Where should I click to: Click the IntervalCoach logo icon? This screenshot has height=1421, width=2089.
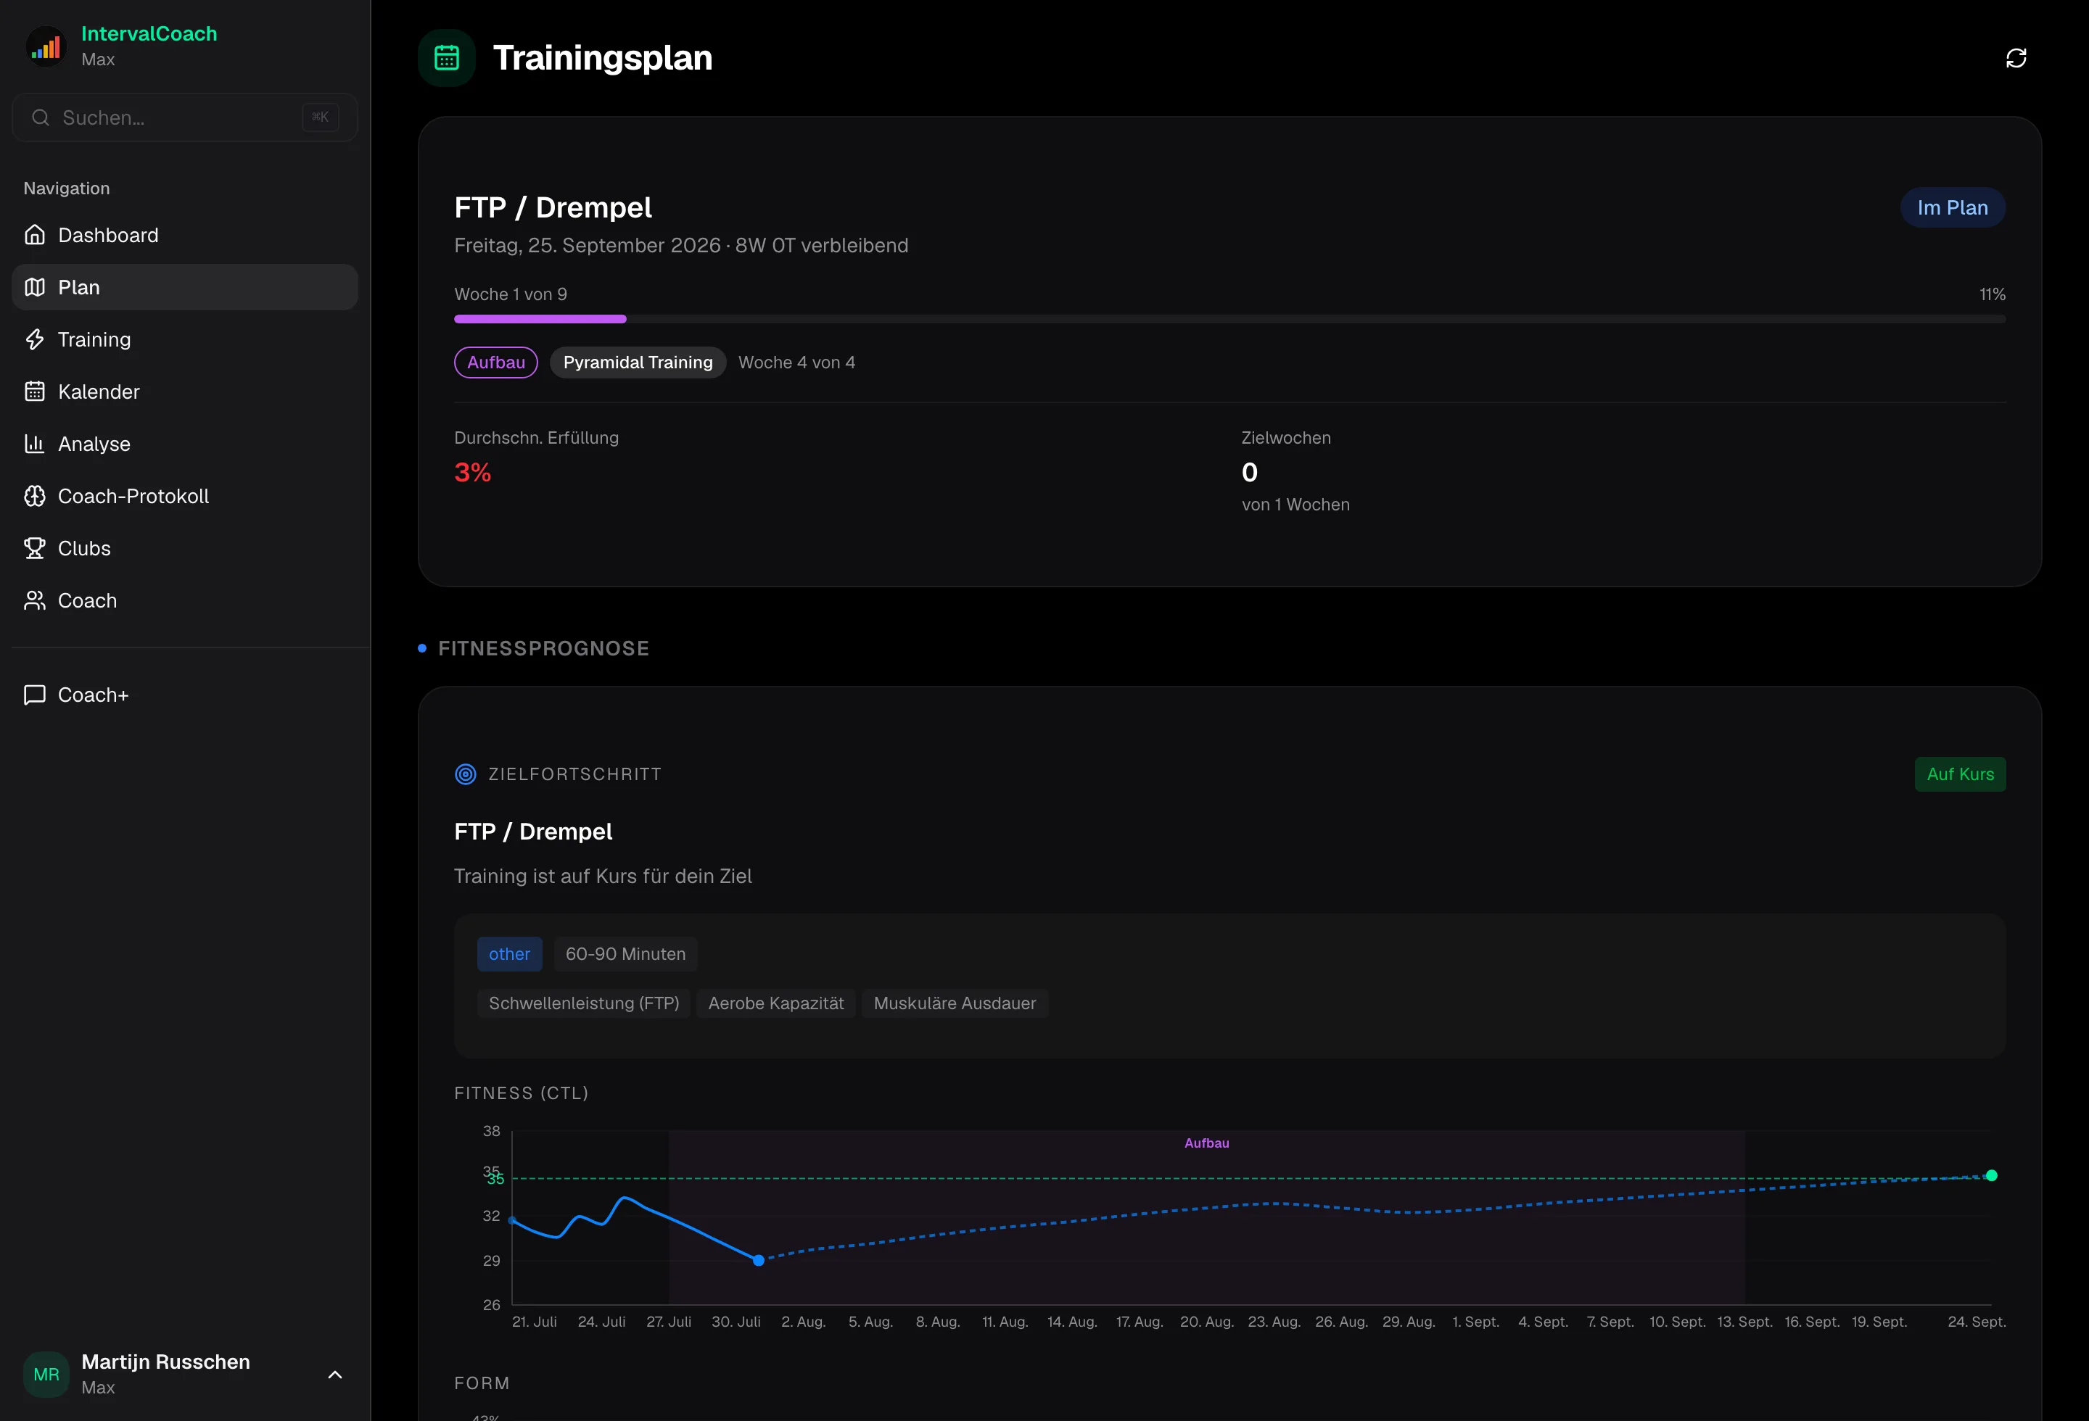pos(46,46)
